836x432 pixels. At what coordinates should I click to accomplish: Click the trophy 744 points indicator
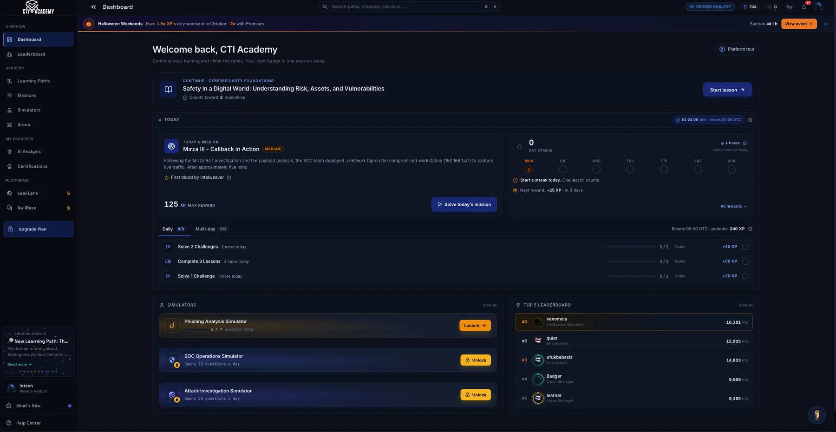click(750, 7)
